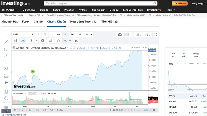Click the compare symbols scales icon
Image resolution: width=207 pixels, height=116 pixels.
tap(58, 41)
